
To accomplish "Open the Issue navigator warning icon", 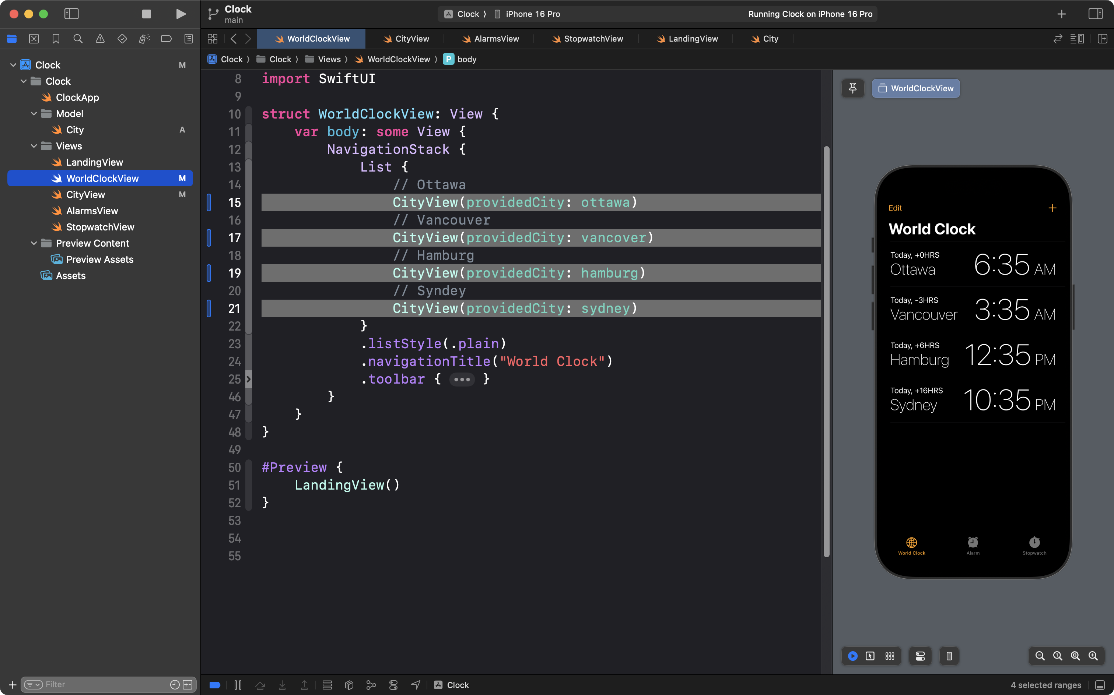I will pyautogui.click(x=100, y=39).
